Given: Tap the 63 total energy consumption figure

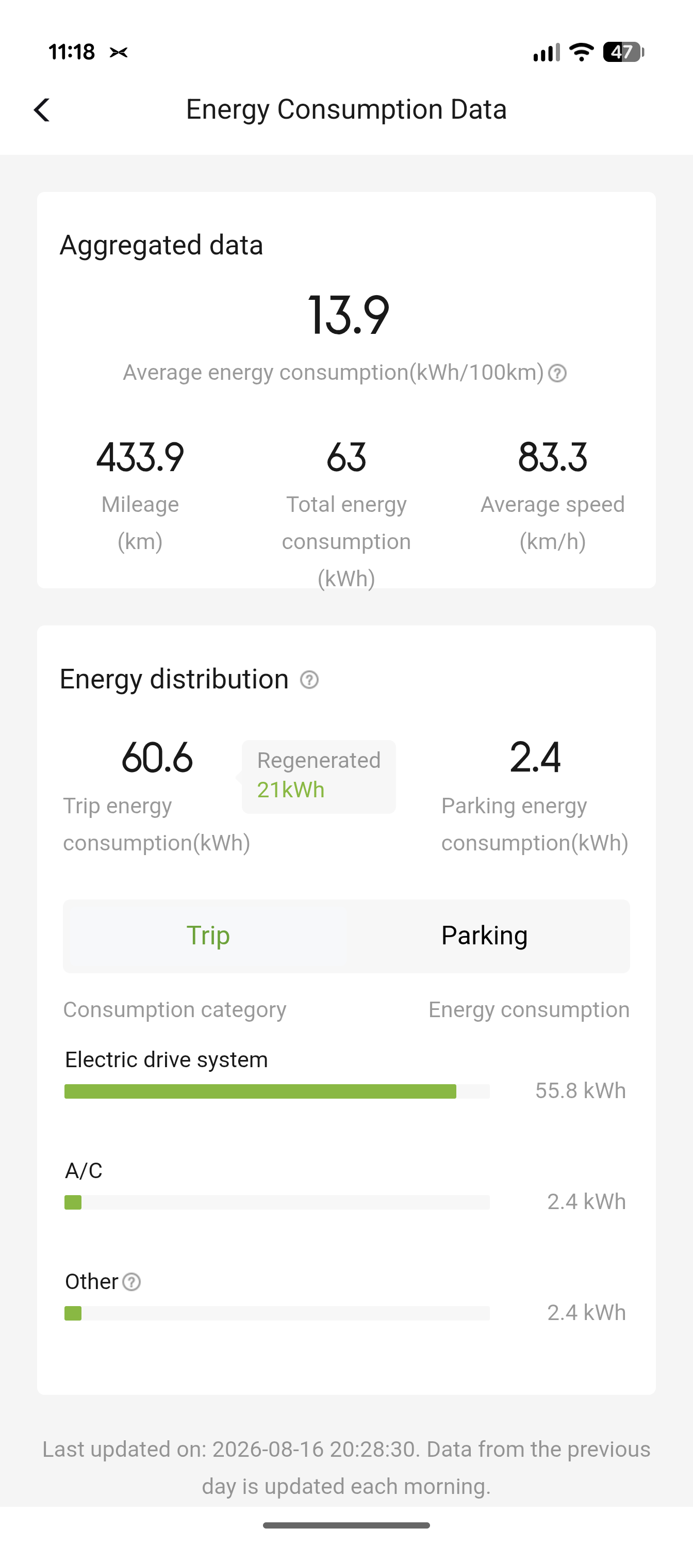Looking at the screenshot, I should (346, 457).
